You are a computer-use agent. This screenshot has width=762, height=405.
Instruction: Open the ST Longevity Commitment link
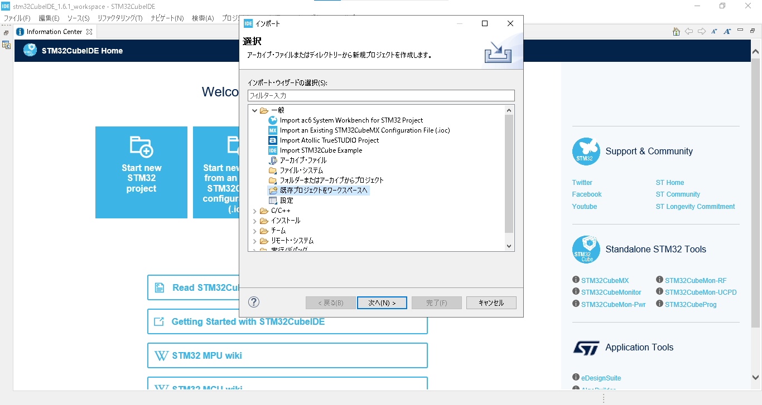coord(695,207)
